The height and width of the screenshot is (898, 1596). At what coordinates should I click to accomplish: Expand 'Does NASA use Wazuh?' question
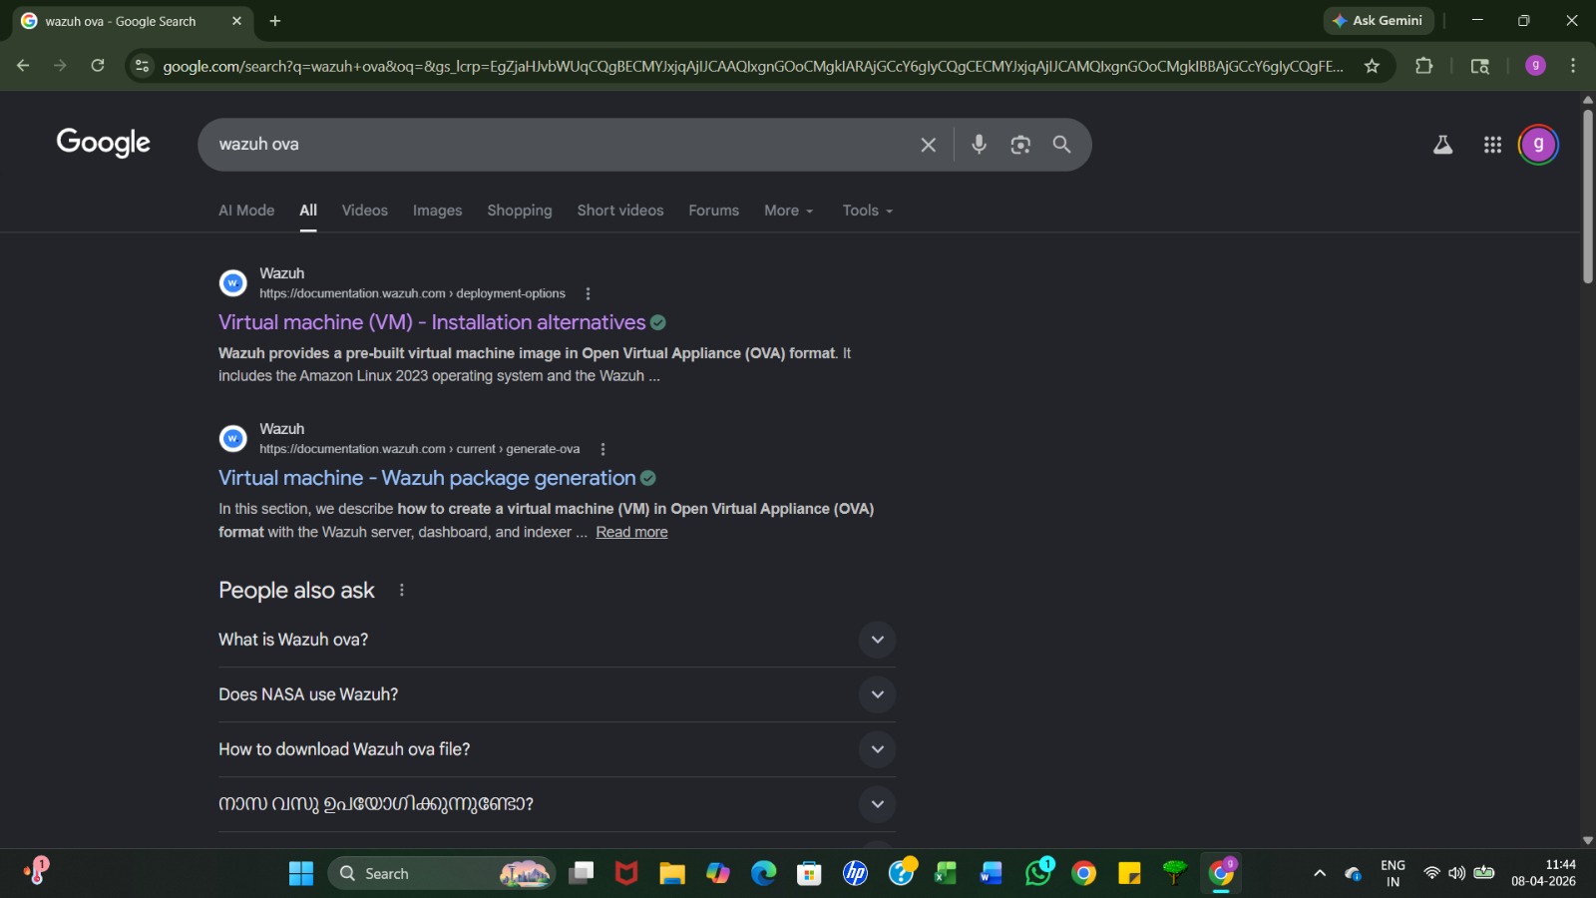tap(557, 694)
